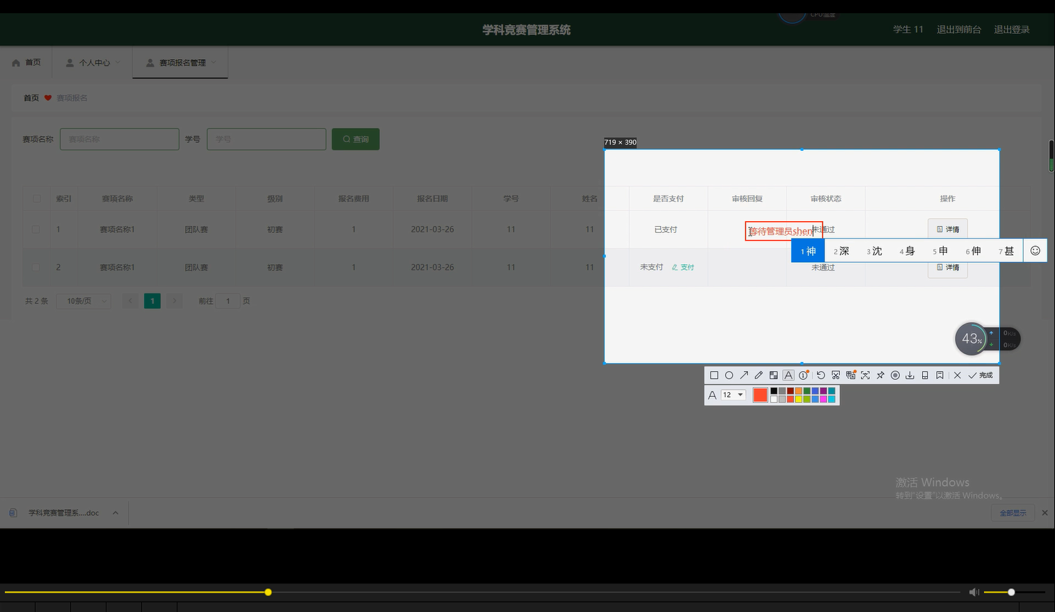Check the checkbox for row index 1
This screenshot has height=612, width=1055.
coord(36,229)
